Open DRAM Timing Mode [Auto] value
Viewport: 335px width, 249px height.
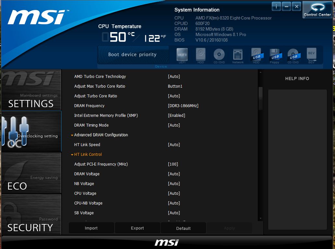[174, 125]
